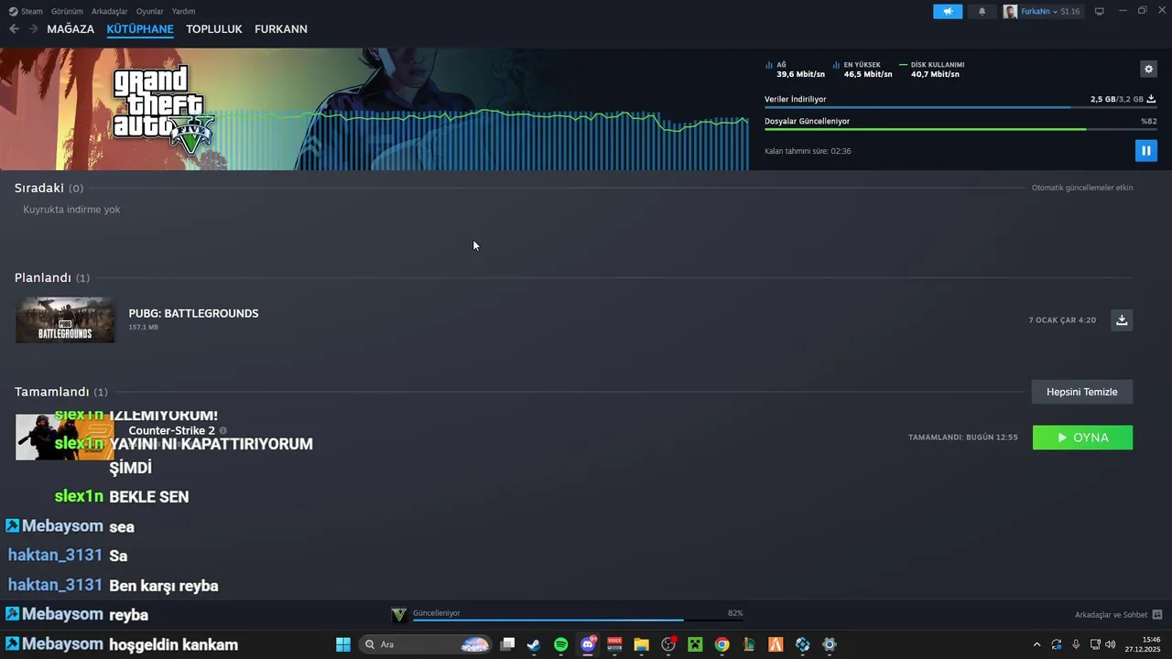Image resolution: width=1172 pixels, height=659 pixels.
Task: Open the Oyunlar menu
Action: pos(149,11)
